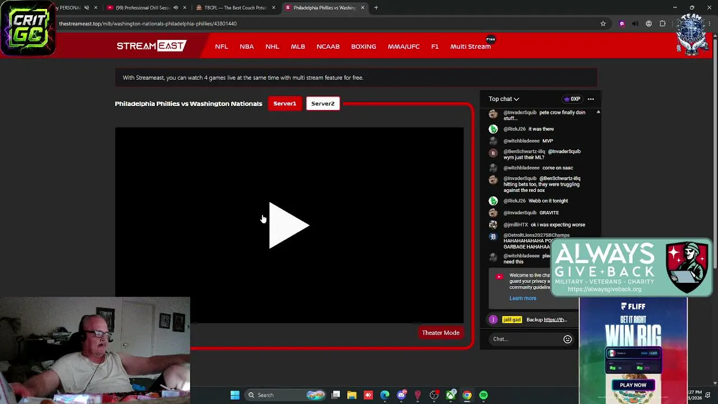Image resolution: width=718 pixels, height=404 pixels.
Task: Open Discord from taskbar
Action: click(401, 395)
